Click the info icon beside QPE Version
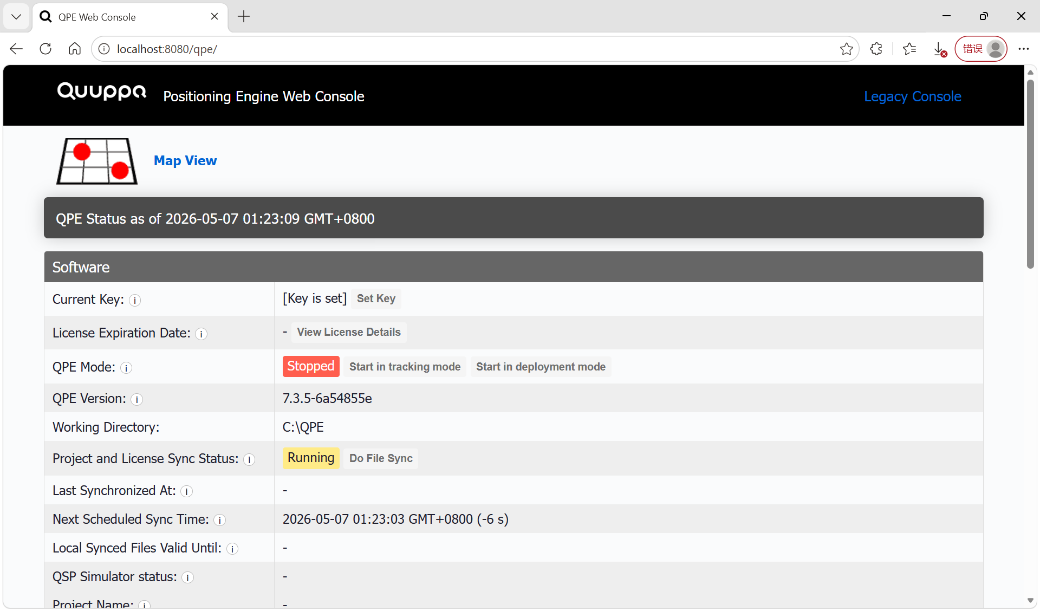Image resolution: width=1040 pixels, height=611 pixels. click(137, 399)
